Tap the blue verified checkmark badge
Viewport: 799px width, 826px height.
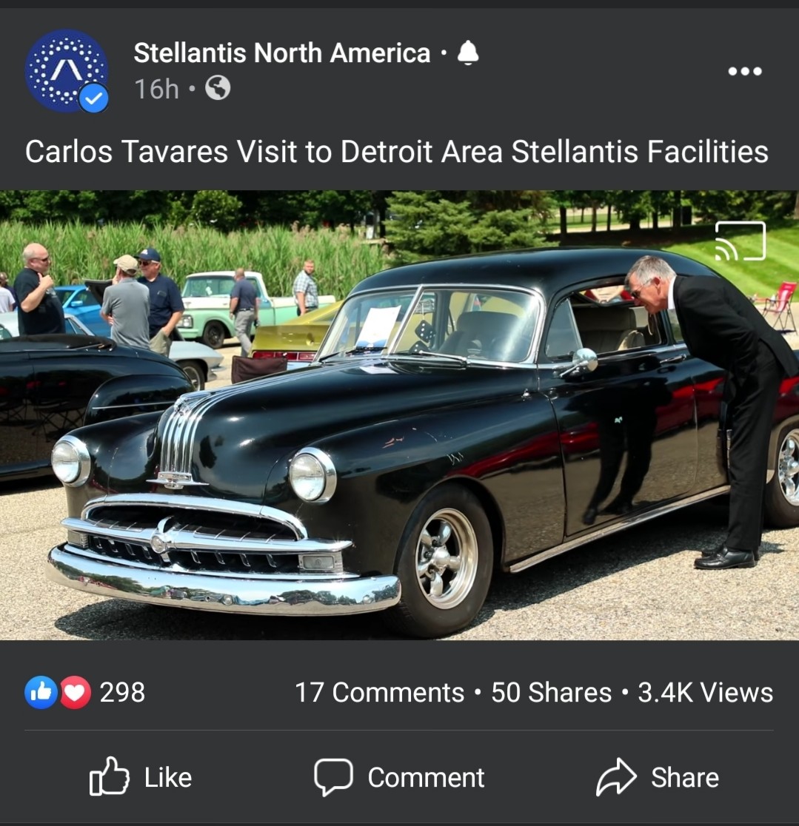pyautogui.click(x=94, y=98)
